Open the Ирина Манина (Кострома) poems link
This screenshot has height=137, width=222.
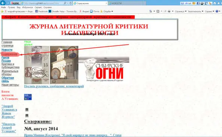coord(72,135)
